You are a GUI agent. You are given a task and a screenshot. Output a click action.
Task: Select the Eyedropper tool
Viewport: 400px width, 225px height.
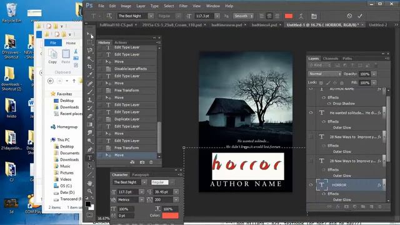[x=89, y=75]
